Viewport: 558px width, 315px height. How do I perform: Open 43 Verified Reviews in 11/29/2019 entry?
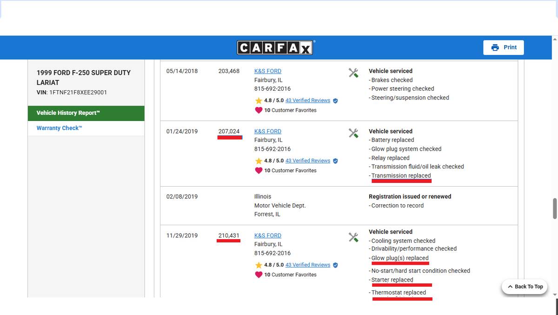tap(307, 265)
